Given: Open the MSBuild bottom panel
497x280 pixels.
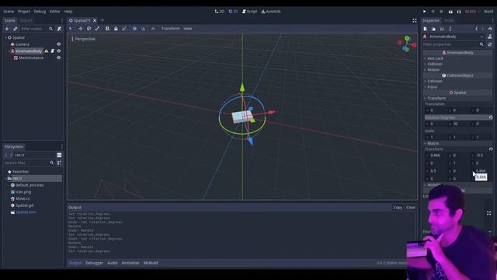Looking at the screenshot, I should (151, 263).
